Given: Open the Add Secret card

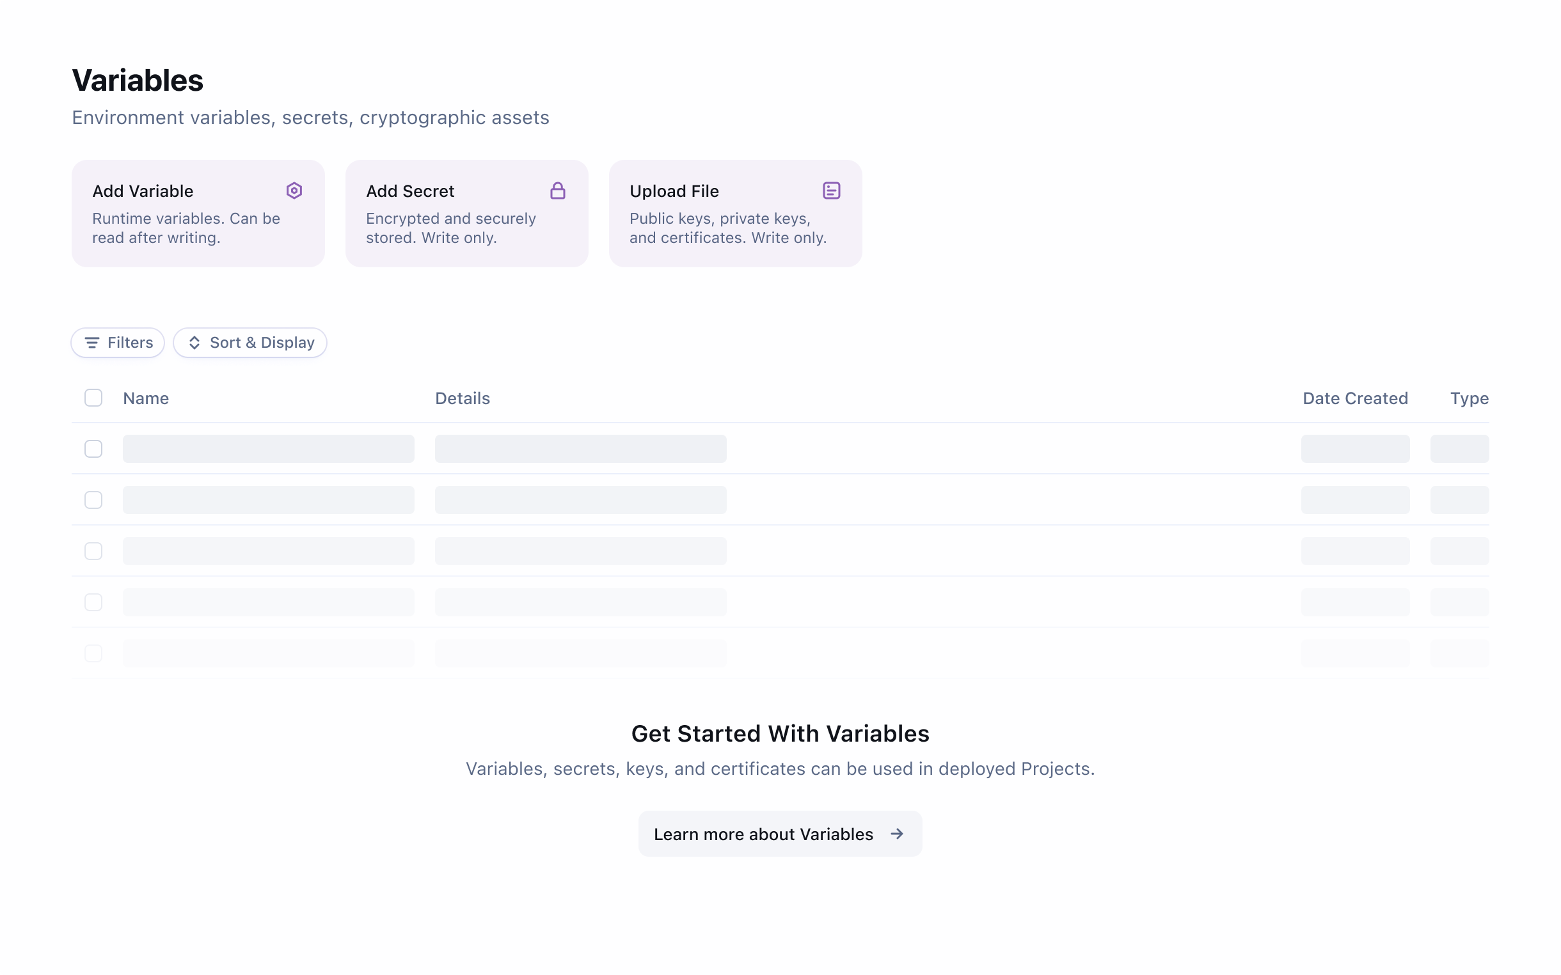Looking at the screenshot, I should coord(467,214).
